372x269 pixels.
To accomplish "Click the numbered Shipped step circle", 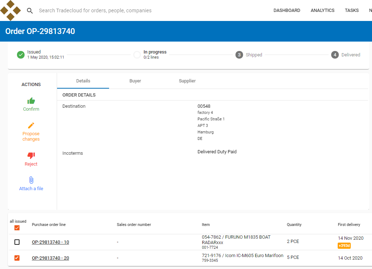I will click(x=239, y=55).
